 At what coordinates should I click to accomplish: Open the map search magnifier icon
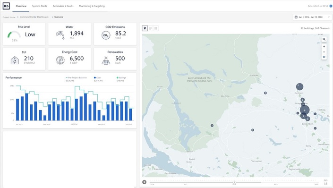324,39
